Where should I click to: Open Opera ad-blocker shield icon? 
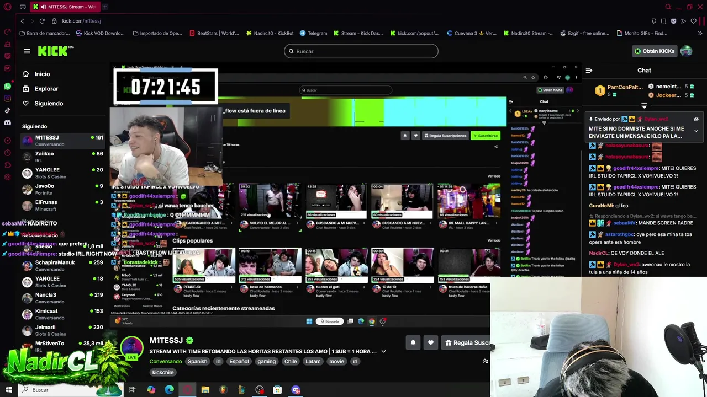673,21
